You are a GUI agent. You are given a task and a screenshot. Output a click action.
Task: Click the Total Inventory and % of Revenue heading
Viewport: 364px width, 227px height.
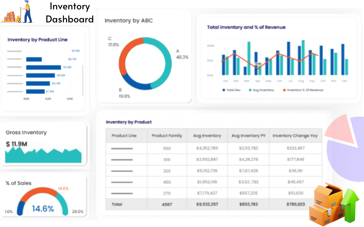246,27
